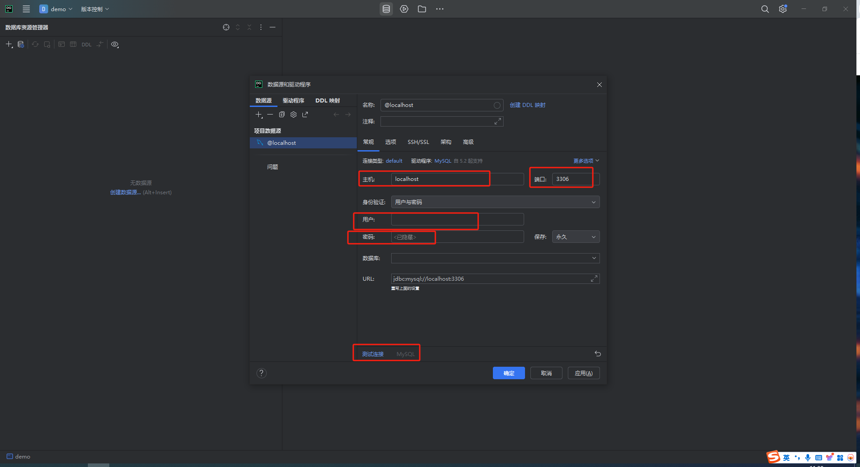The width and height of the screenshot is (860, 467).
Task: Open driver settings wrench icon in dialog
Action: click(x=294, y=115)
